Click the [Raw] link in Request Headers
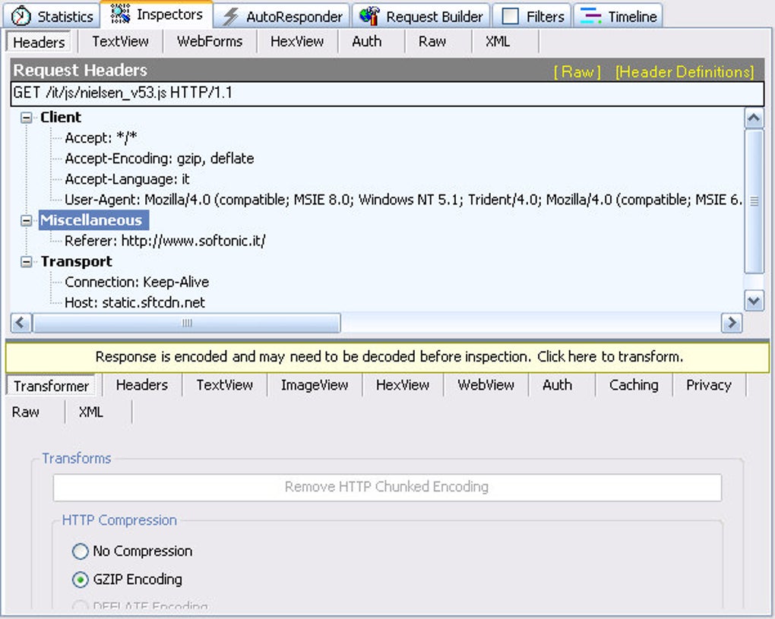The height and width of the screenshot is (619, 775). (577, 72)
